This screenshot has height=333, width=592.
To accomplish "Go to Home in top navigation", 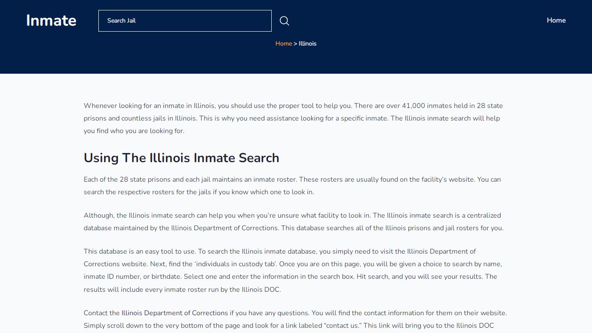I will coord(556,20).
